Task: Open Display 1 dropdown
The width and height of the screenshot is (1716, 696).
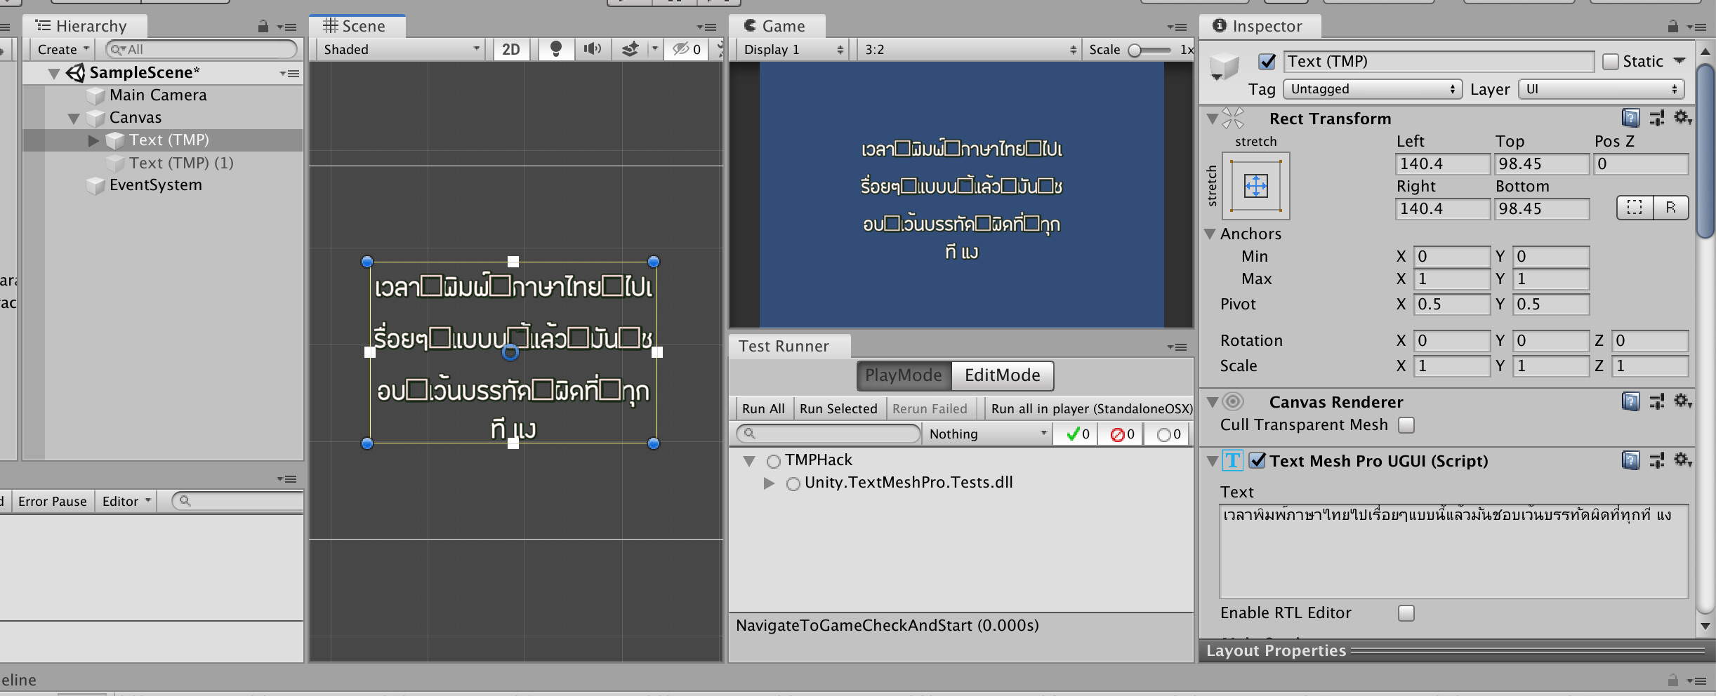Action: click(x=793, y=49)
